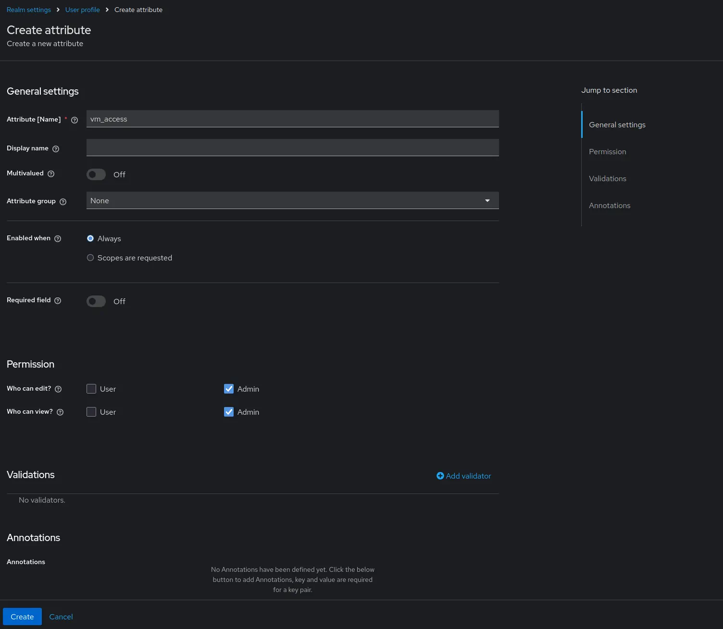Click the Enabled when help icon
Screen dimensions: 723x629
[x=58, y=239]
